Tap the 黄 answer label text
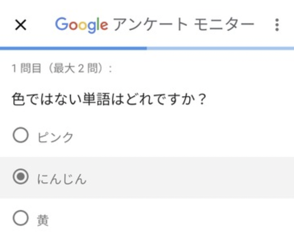 point(43,220)
